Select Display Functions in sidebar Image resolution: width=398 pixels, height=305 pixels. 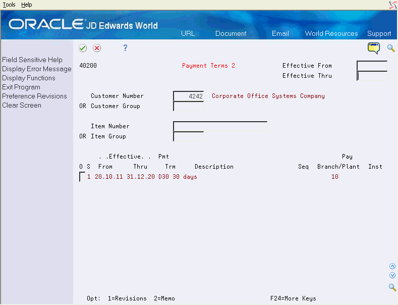click(29, 78)
